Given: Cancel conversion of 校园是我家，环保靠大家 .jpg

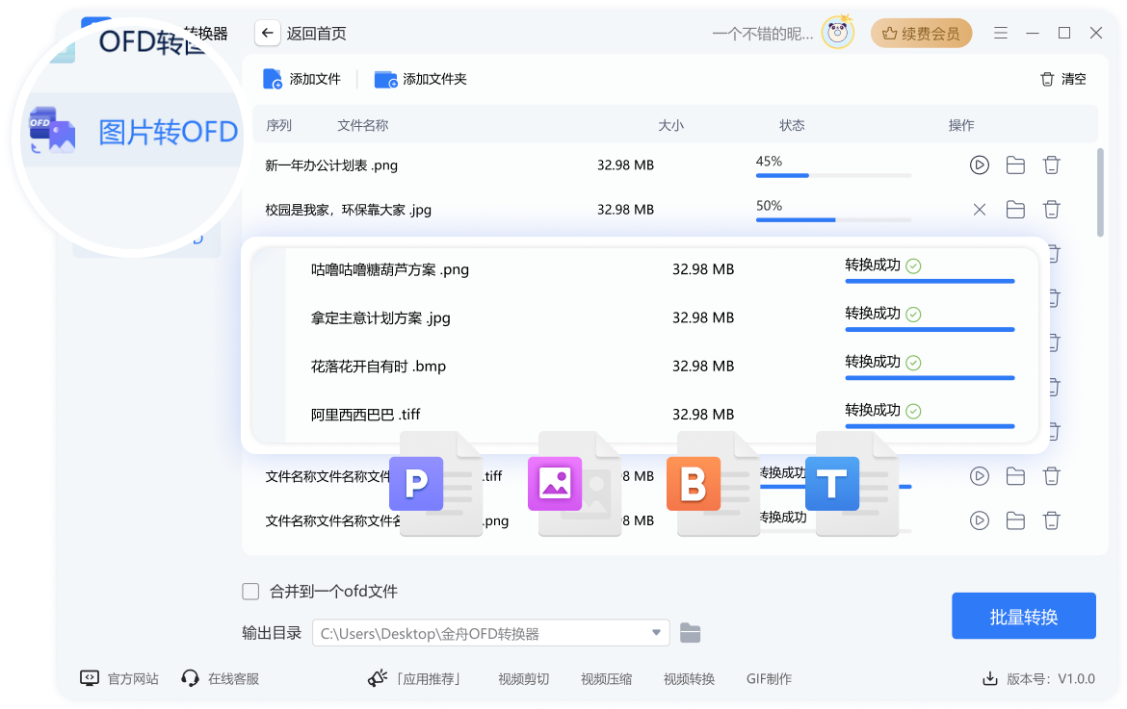Looking at the screenshot, I should click(980, 209).
